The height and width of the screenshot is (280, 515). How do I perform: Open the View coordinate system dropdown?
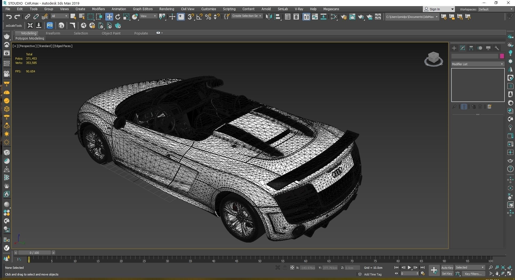(148, 16)
